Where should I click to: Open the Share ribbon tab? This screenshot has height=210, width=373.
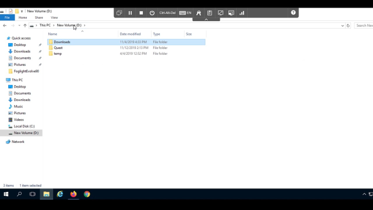click(x=39, y=17)
